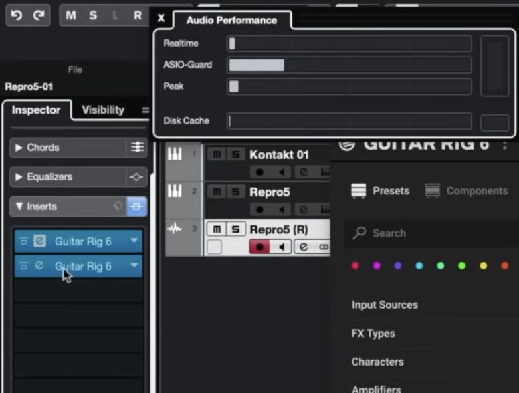The height and width of the screenshot is (393, 519).
Task: Click the Chords section settings icon
Action: (136, 148)
